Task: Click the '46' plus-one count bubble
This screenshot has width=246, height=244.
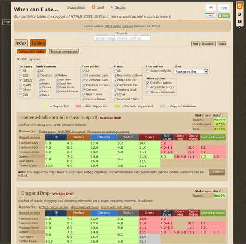Action: (x=211, y=7)
